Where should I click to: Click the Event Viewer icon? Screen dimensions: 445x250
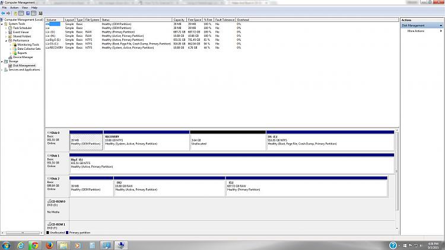point(10,33)
